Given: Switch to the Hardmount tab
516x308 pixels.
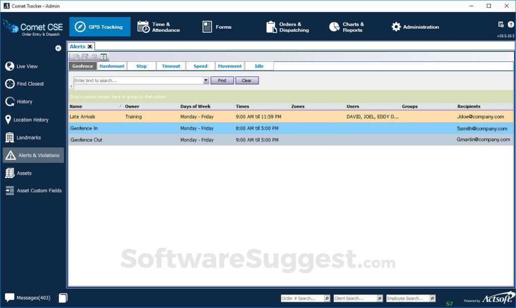Looking at the screenshot, I should pos(111,66).
